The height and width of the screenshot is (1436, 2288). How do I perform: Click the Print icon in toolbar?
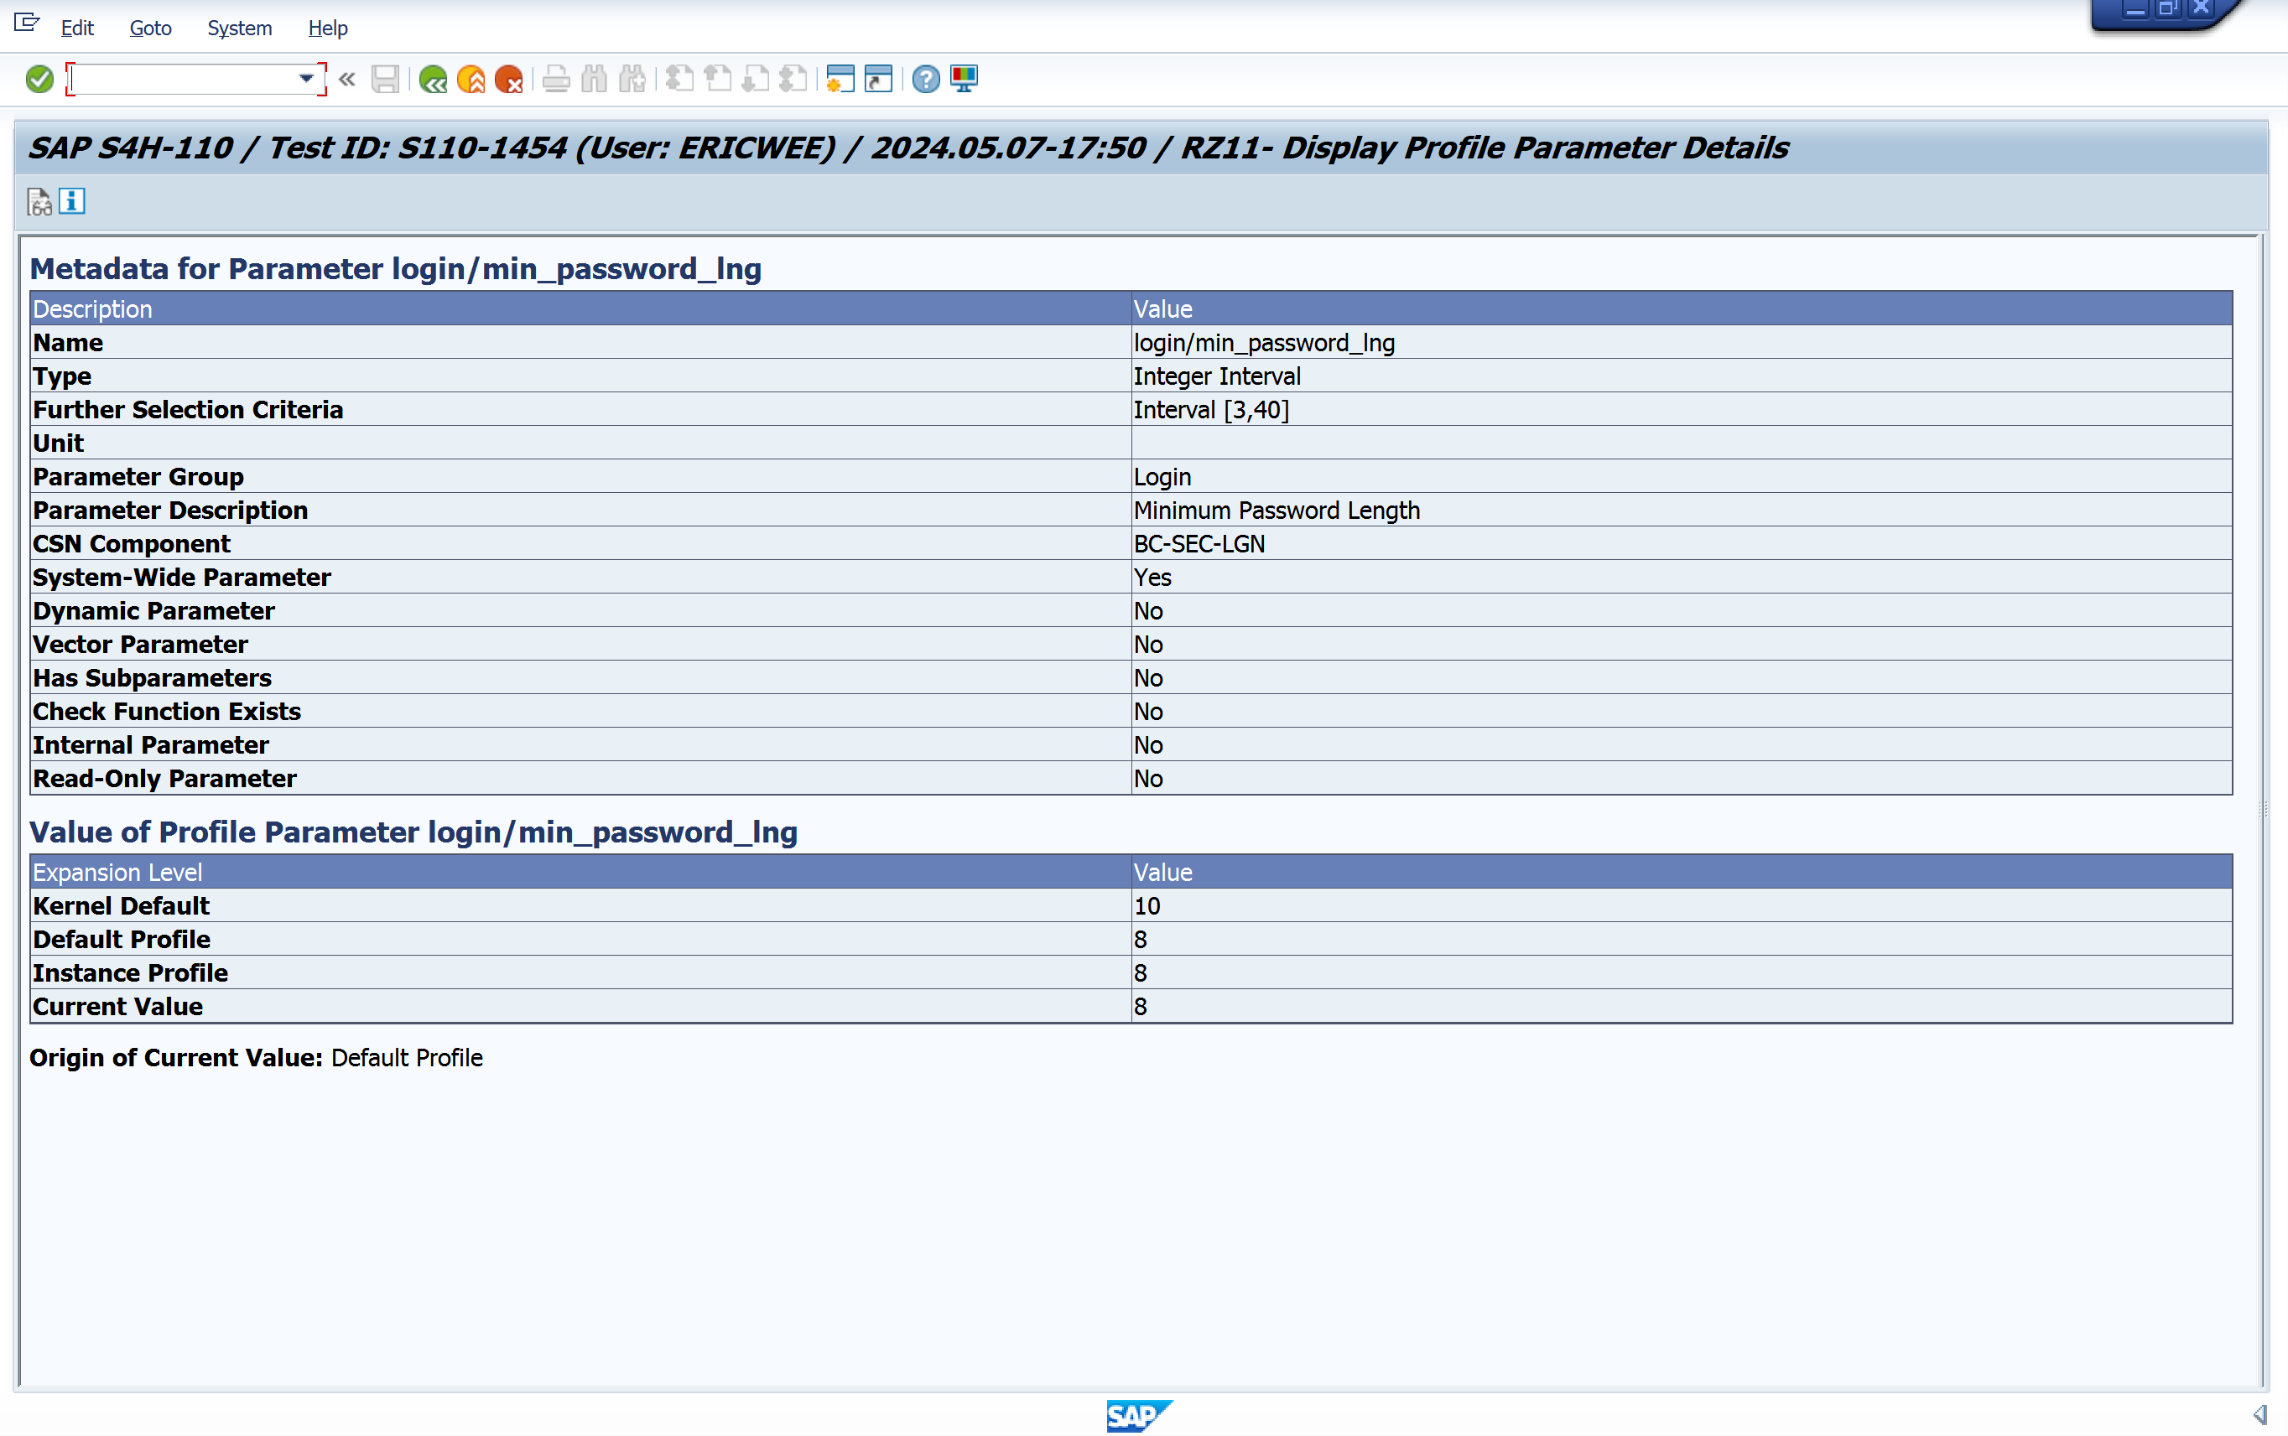[x=556, y=79]
